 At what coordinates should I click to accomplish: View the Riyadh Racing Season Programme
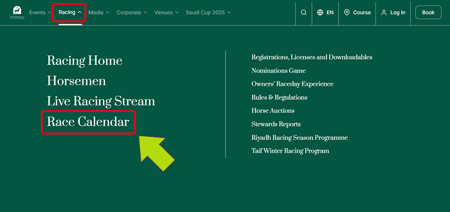pos(299,138)
